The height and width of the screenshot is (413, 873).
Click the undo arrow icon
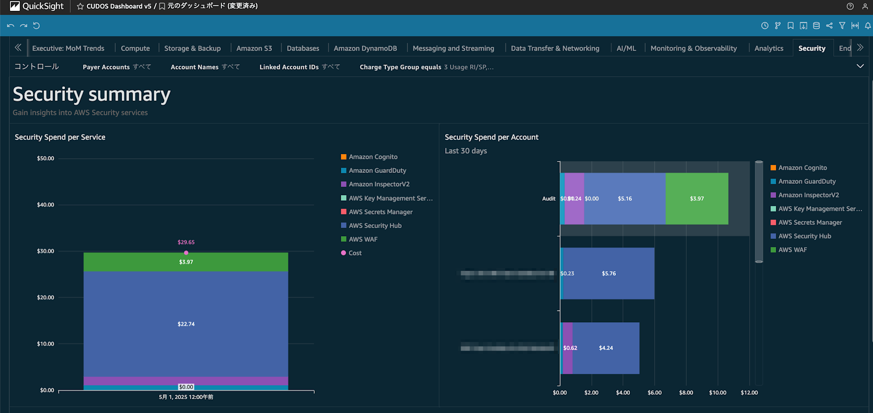[x=10, y=26]
